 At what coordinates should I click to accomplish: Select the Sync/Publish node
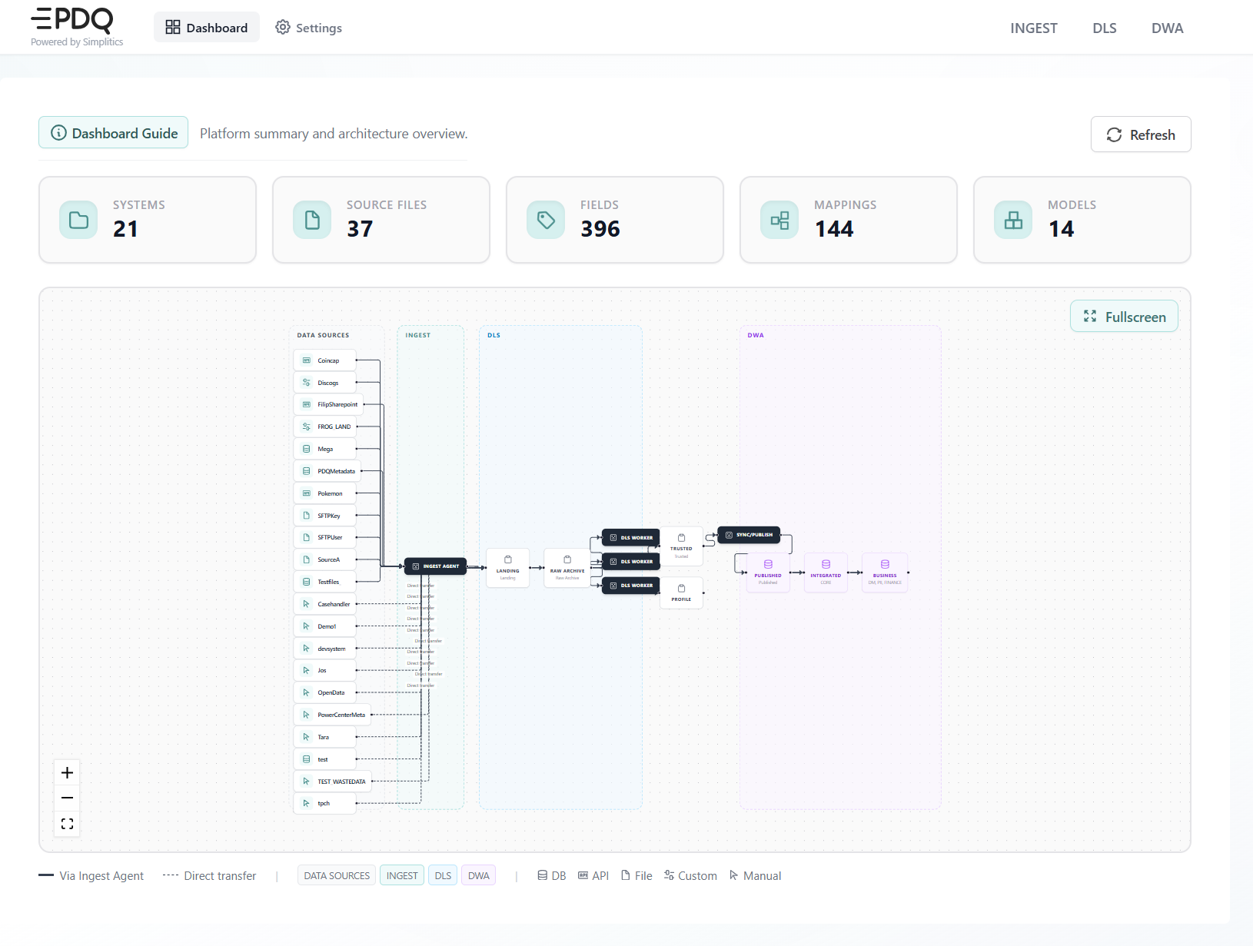pyautogui.click(x=749, y=535)
